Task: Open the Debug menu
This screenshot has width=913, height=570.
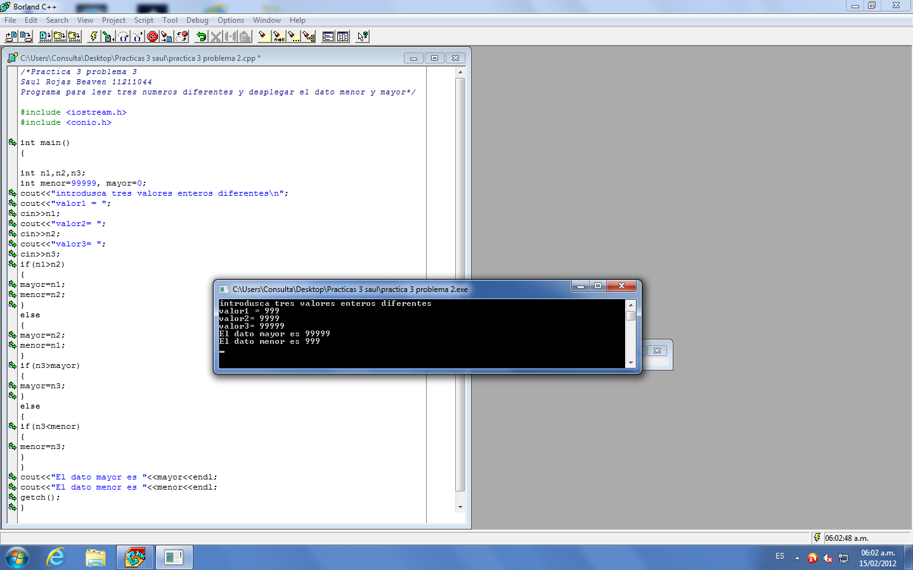Action: point(197,20)
